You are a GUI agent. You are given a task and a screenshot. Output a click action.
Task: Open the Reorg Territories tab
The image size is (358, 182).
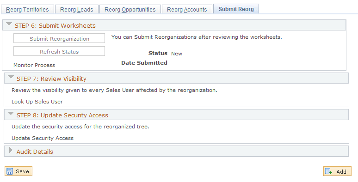[27, 10]
